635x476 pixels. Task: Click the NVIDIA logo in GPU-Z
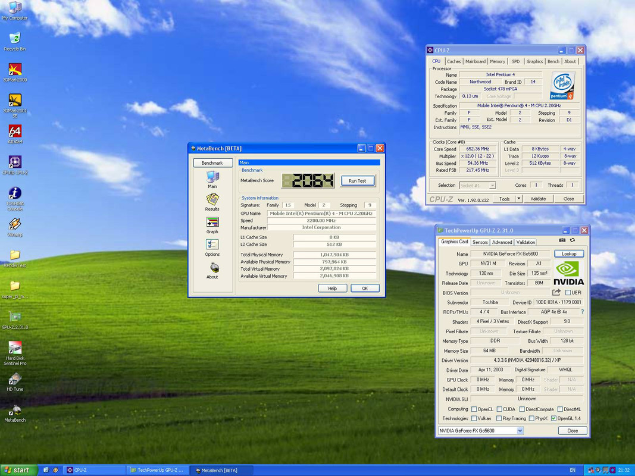(568, 273)
